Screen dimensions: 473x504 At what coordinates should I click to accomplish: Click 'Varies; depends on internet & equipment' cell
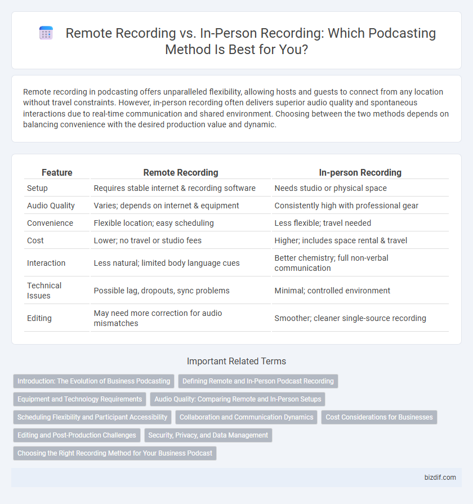[181, 206]
